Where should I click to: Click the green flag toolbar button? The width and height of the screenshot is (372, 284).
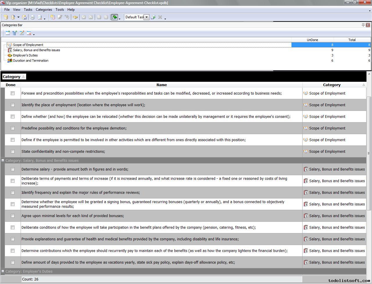click(x=115, y=17)
